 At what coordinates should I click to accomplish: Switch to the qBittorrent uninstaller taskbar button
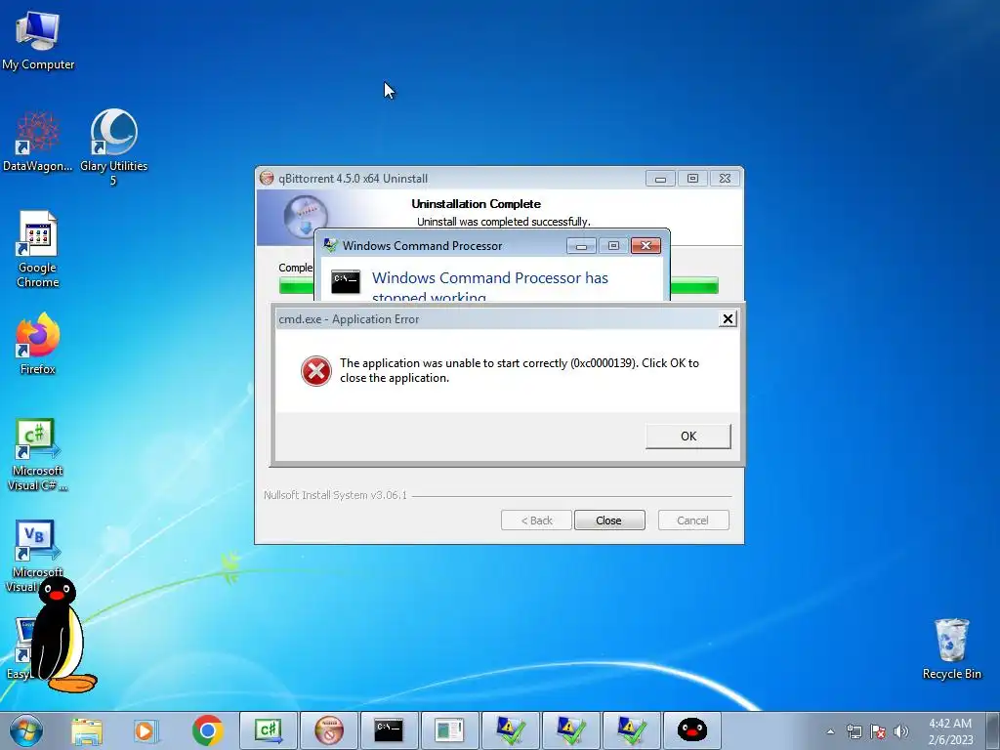[329, 730]
